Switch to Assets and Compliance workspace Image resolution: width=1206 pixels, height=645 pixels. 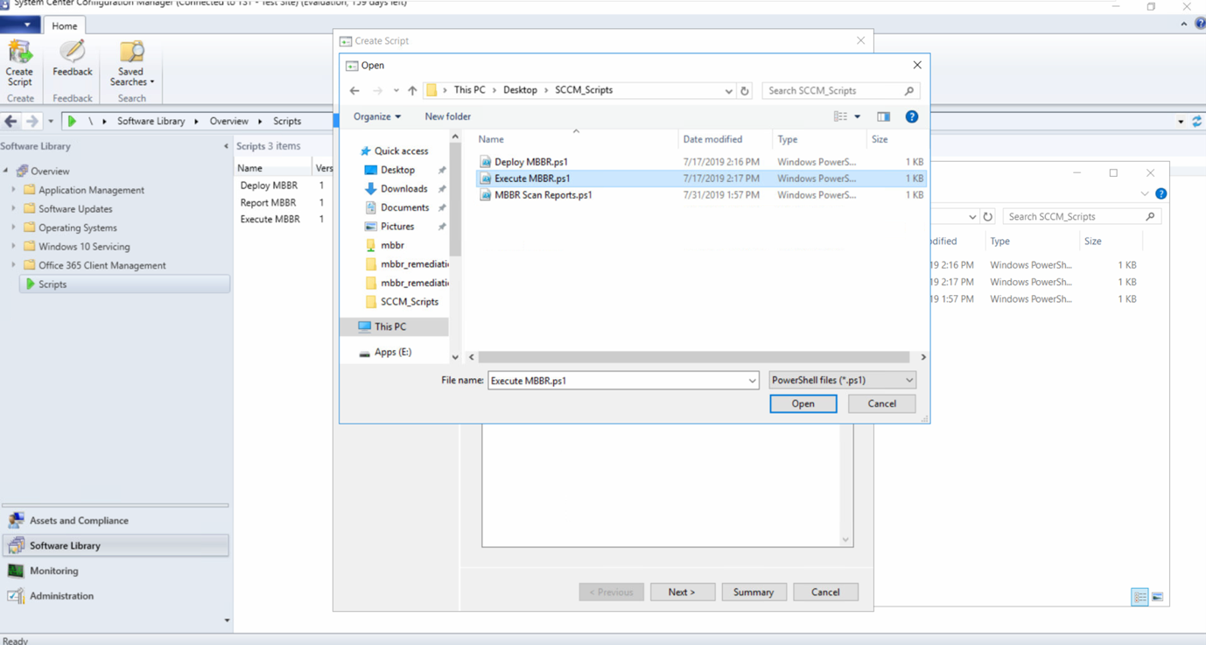tap(116, 520)
